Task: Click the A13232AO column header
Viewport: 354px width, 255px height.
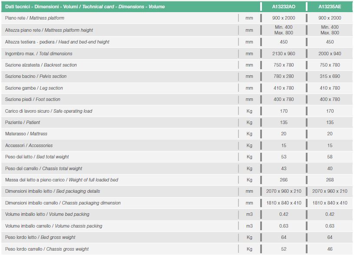Action: [x=284, y=7]
